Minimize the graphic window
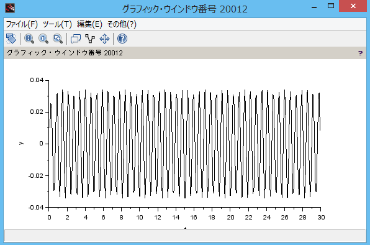The width and height of the screenshot is (370, 245). point(314,7)
